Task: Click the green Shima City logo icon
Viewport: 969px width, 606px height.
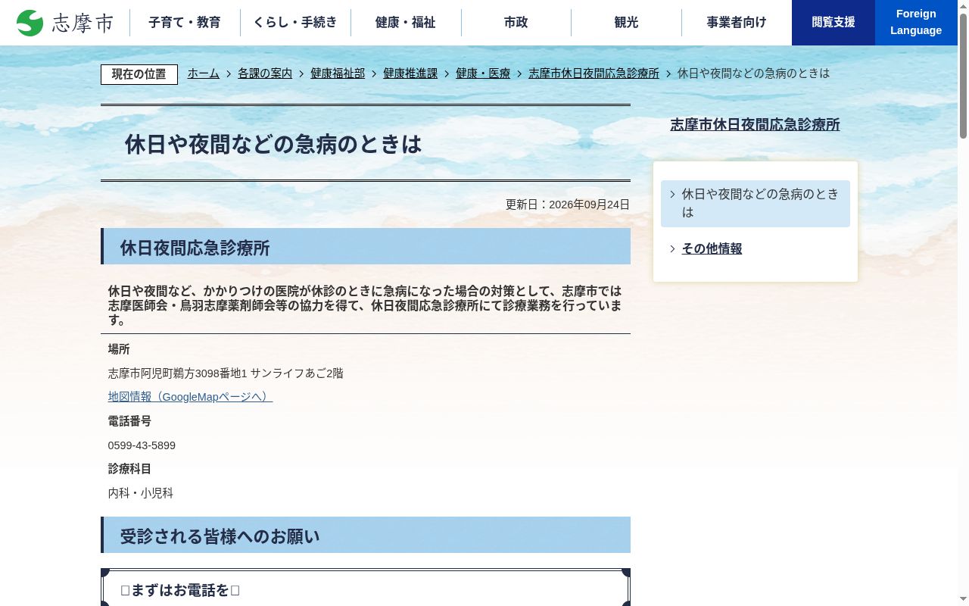Action: [30, 23]
